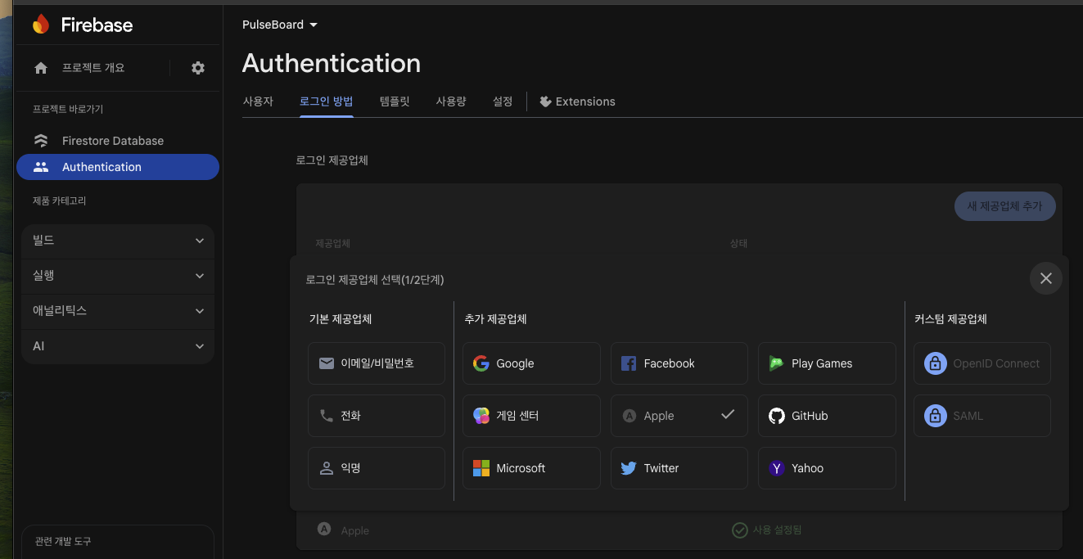Click the Microsoft logo icon
1083x559 pixels.
481,468
